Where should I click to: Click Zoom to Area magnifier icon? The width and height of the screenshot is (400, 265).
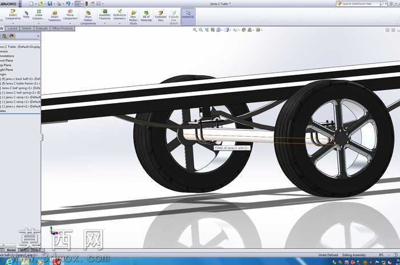201,30
